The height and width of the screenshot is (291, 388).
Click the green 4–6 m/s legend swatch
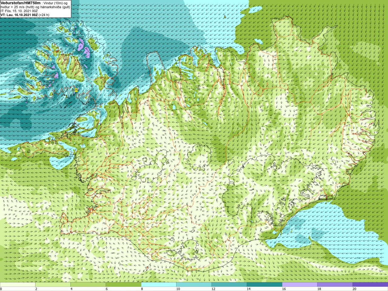88,285
